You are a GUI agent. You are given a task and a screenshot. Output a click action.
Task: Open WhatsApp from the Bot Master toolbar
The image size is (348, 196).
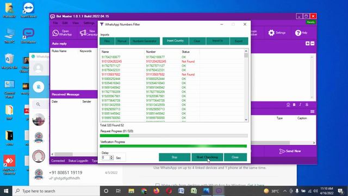62,33
